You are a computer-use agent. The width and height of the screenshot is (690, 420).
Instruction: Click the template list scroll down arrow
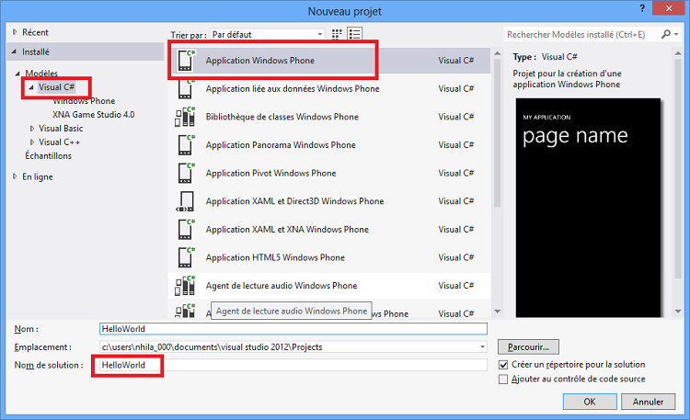pos(497,312)
